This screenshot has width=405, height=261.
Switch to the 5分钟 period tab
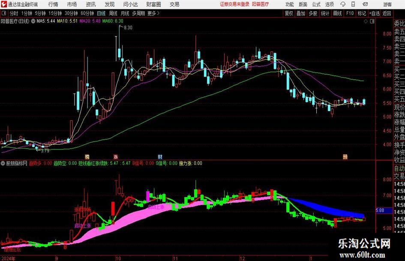click(x=40, y=13)
